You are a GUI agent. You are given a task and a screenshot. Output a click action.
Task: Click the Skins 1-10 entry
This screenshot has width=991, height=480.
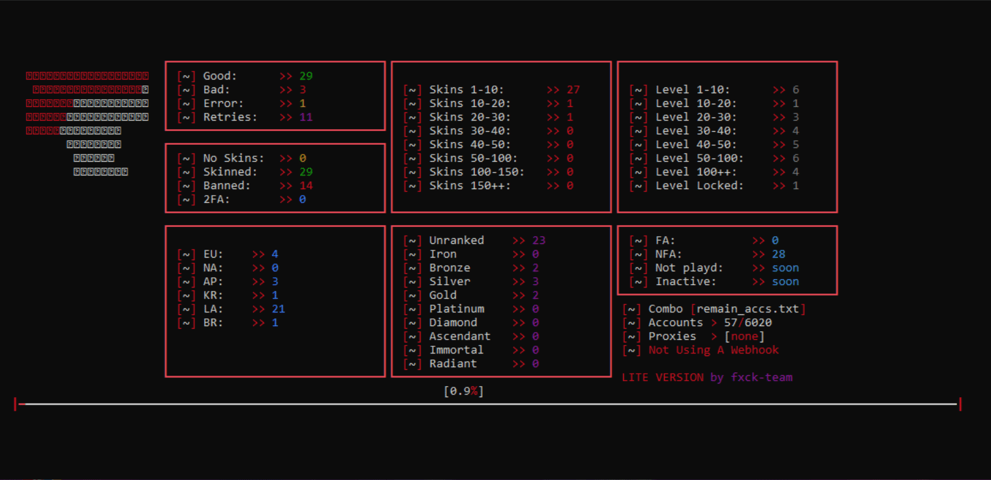[x=491, y=90]
